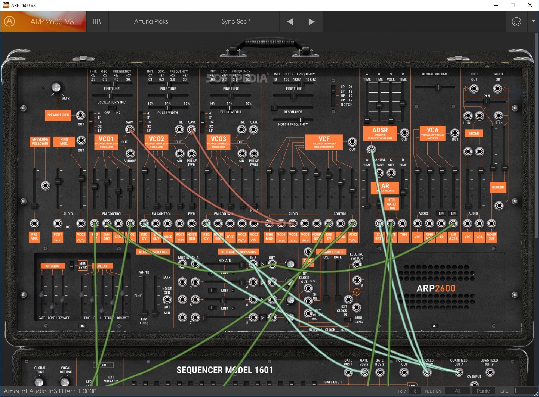Click the VCF OUT jack
Image resolution: width=539 pixels, height=397 pixels.
tap(352, 142)
